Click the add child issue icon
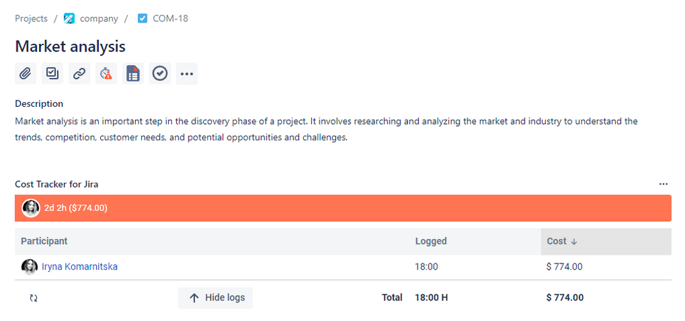685x321 pixels. tap(52, 73)
